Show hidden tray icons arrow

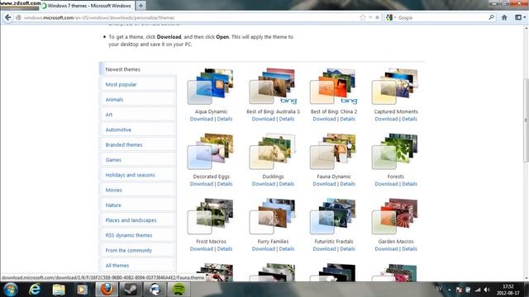click(450, 290)
